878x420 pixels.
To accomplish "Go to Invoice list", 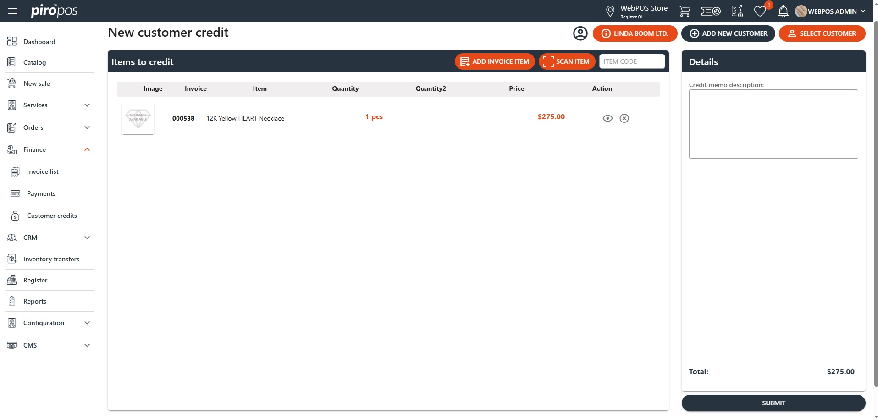I will pyautogui.click(x=43, y=171).
